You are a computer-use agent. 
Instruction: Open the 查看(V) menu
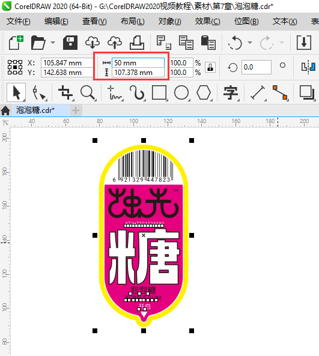pyautogui.click(x=94, y=22)
